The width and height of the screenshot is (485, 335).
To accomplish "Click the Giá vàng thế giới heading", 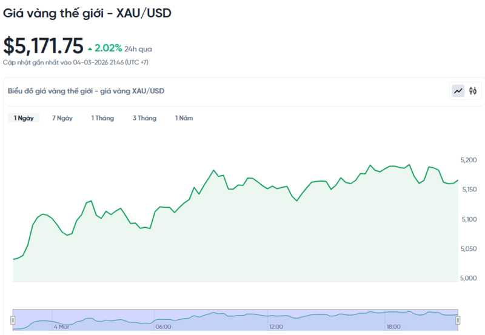I will coord(87,13).
